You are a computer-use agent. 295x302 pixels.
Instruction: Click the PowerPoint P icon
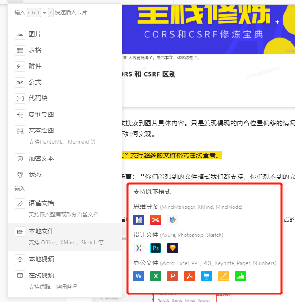pyautogui.click(x=173, y=276)
